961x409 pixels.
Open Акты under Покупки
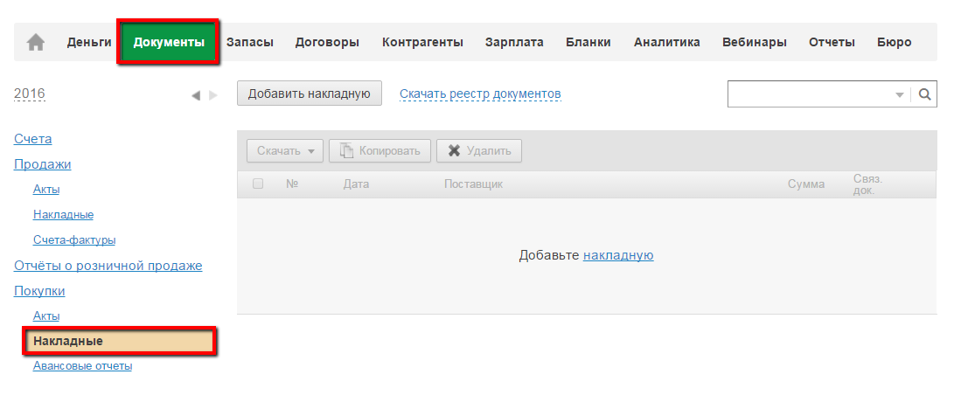pos(46,316)
